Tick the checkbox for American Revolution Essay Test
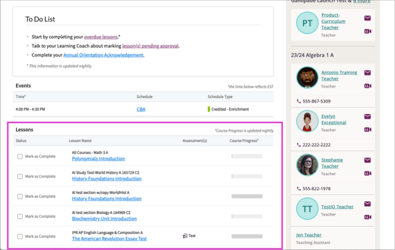 click(20, 236)
